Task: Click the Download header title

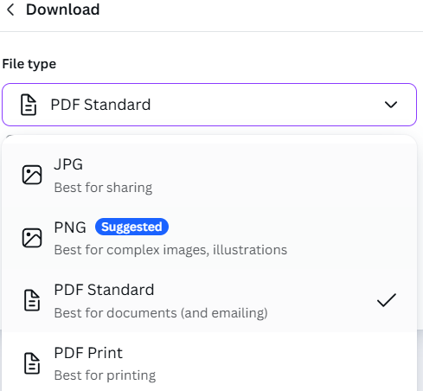Action: pos(63,10)
